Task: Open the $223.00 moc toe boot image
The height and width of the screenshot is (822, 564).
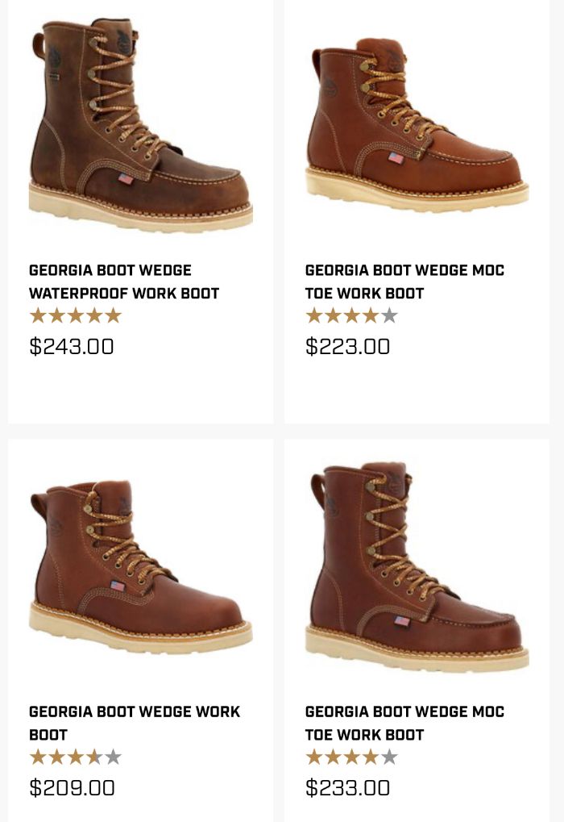Action: 417,125
